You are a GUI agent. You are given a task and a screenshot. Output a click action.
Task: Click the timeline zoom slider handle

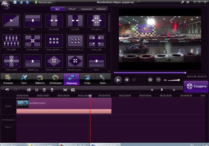[x=162, y=90]
